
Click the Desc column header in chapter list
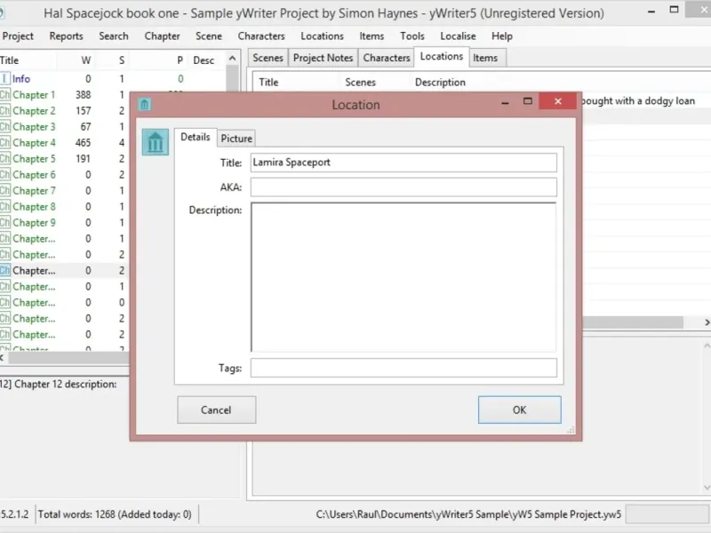(x=204, y=60)
